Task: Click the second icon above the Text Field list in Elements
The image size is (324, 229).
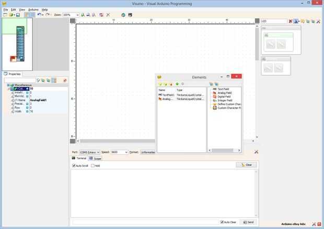Action: click(216, 84)
